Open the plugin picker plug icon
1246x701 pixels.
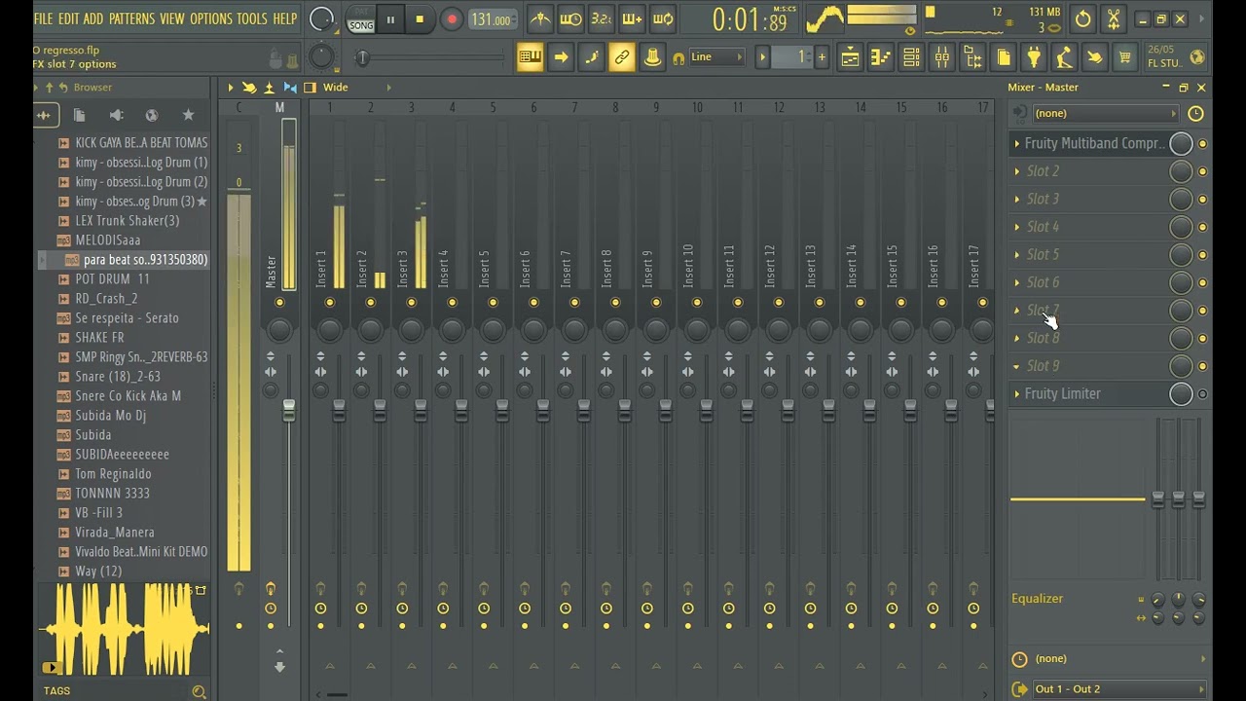coord(1034,57)
